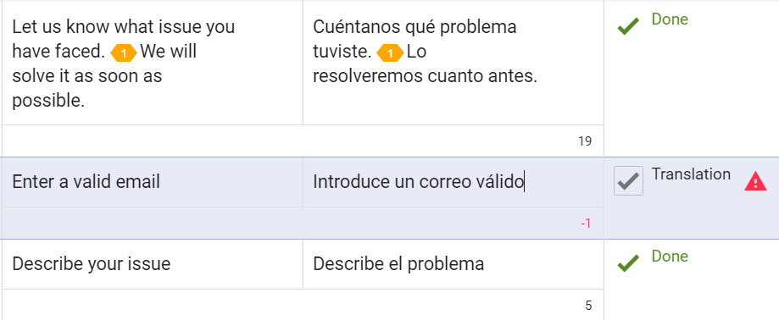
Task: Click the Translation status label
Action: click(x=691, y=174)
